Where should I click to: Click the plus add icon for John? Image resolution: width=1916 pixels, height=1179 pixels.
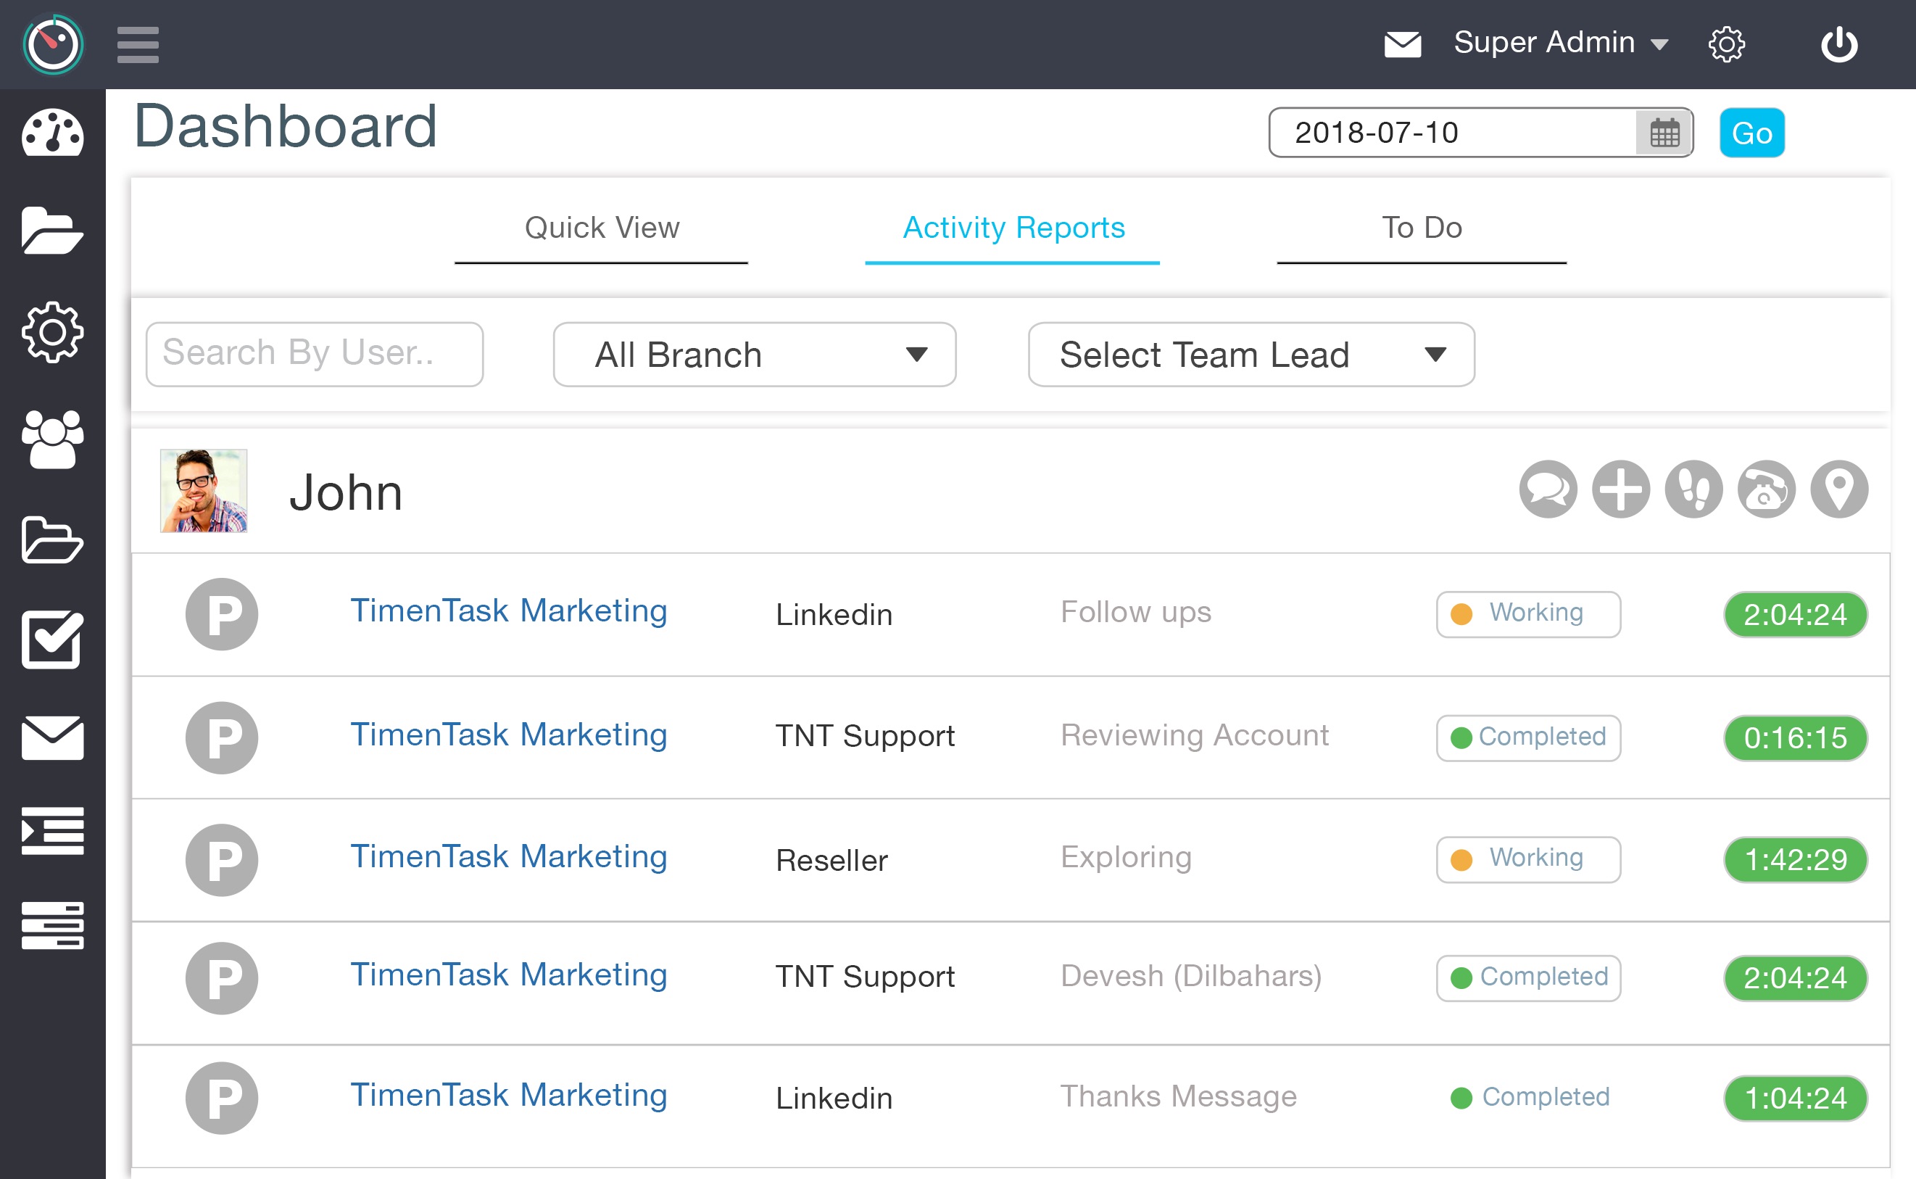(1622, 489)
